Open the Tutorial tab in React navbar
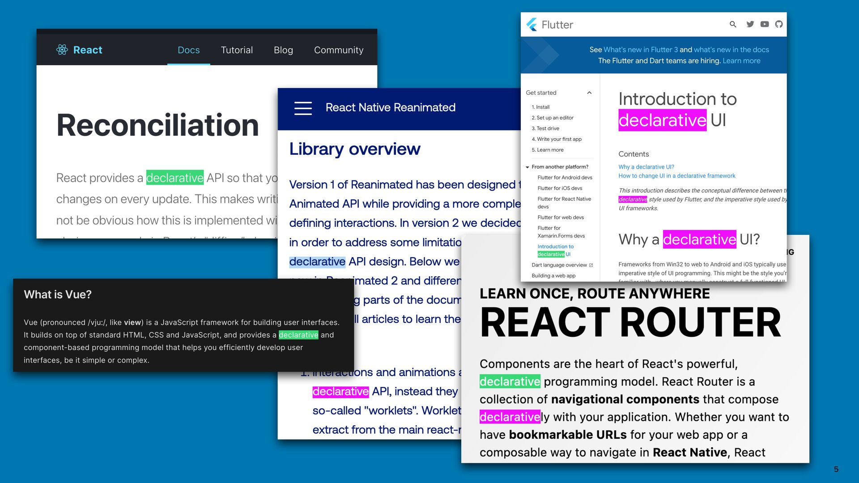The height and width of the screenshot is (483, 859). pos(237,50)
